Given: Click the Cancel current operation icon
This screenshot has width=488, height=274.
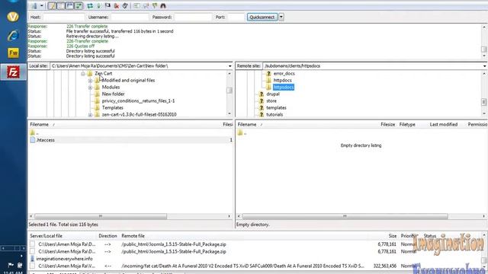Looking at the screenshot, I should tap(108, 5).
